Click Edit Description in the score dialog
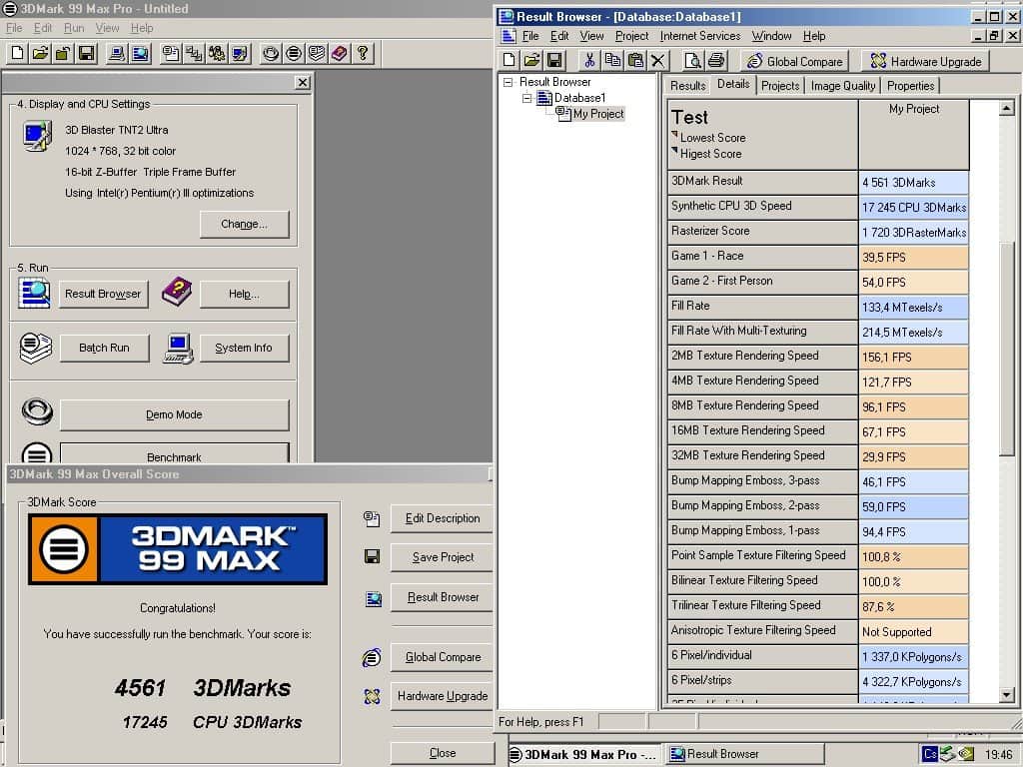Screen dimensions: 1023x767 pos(443,518)
